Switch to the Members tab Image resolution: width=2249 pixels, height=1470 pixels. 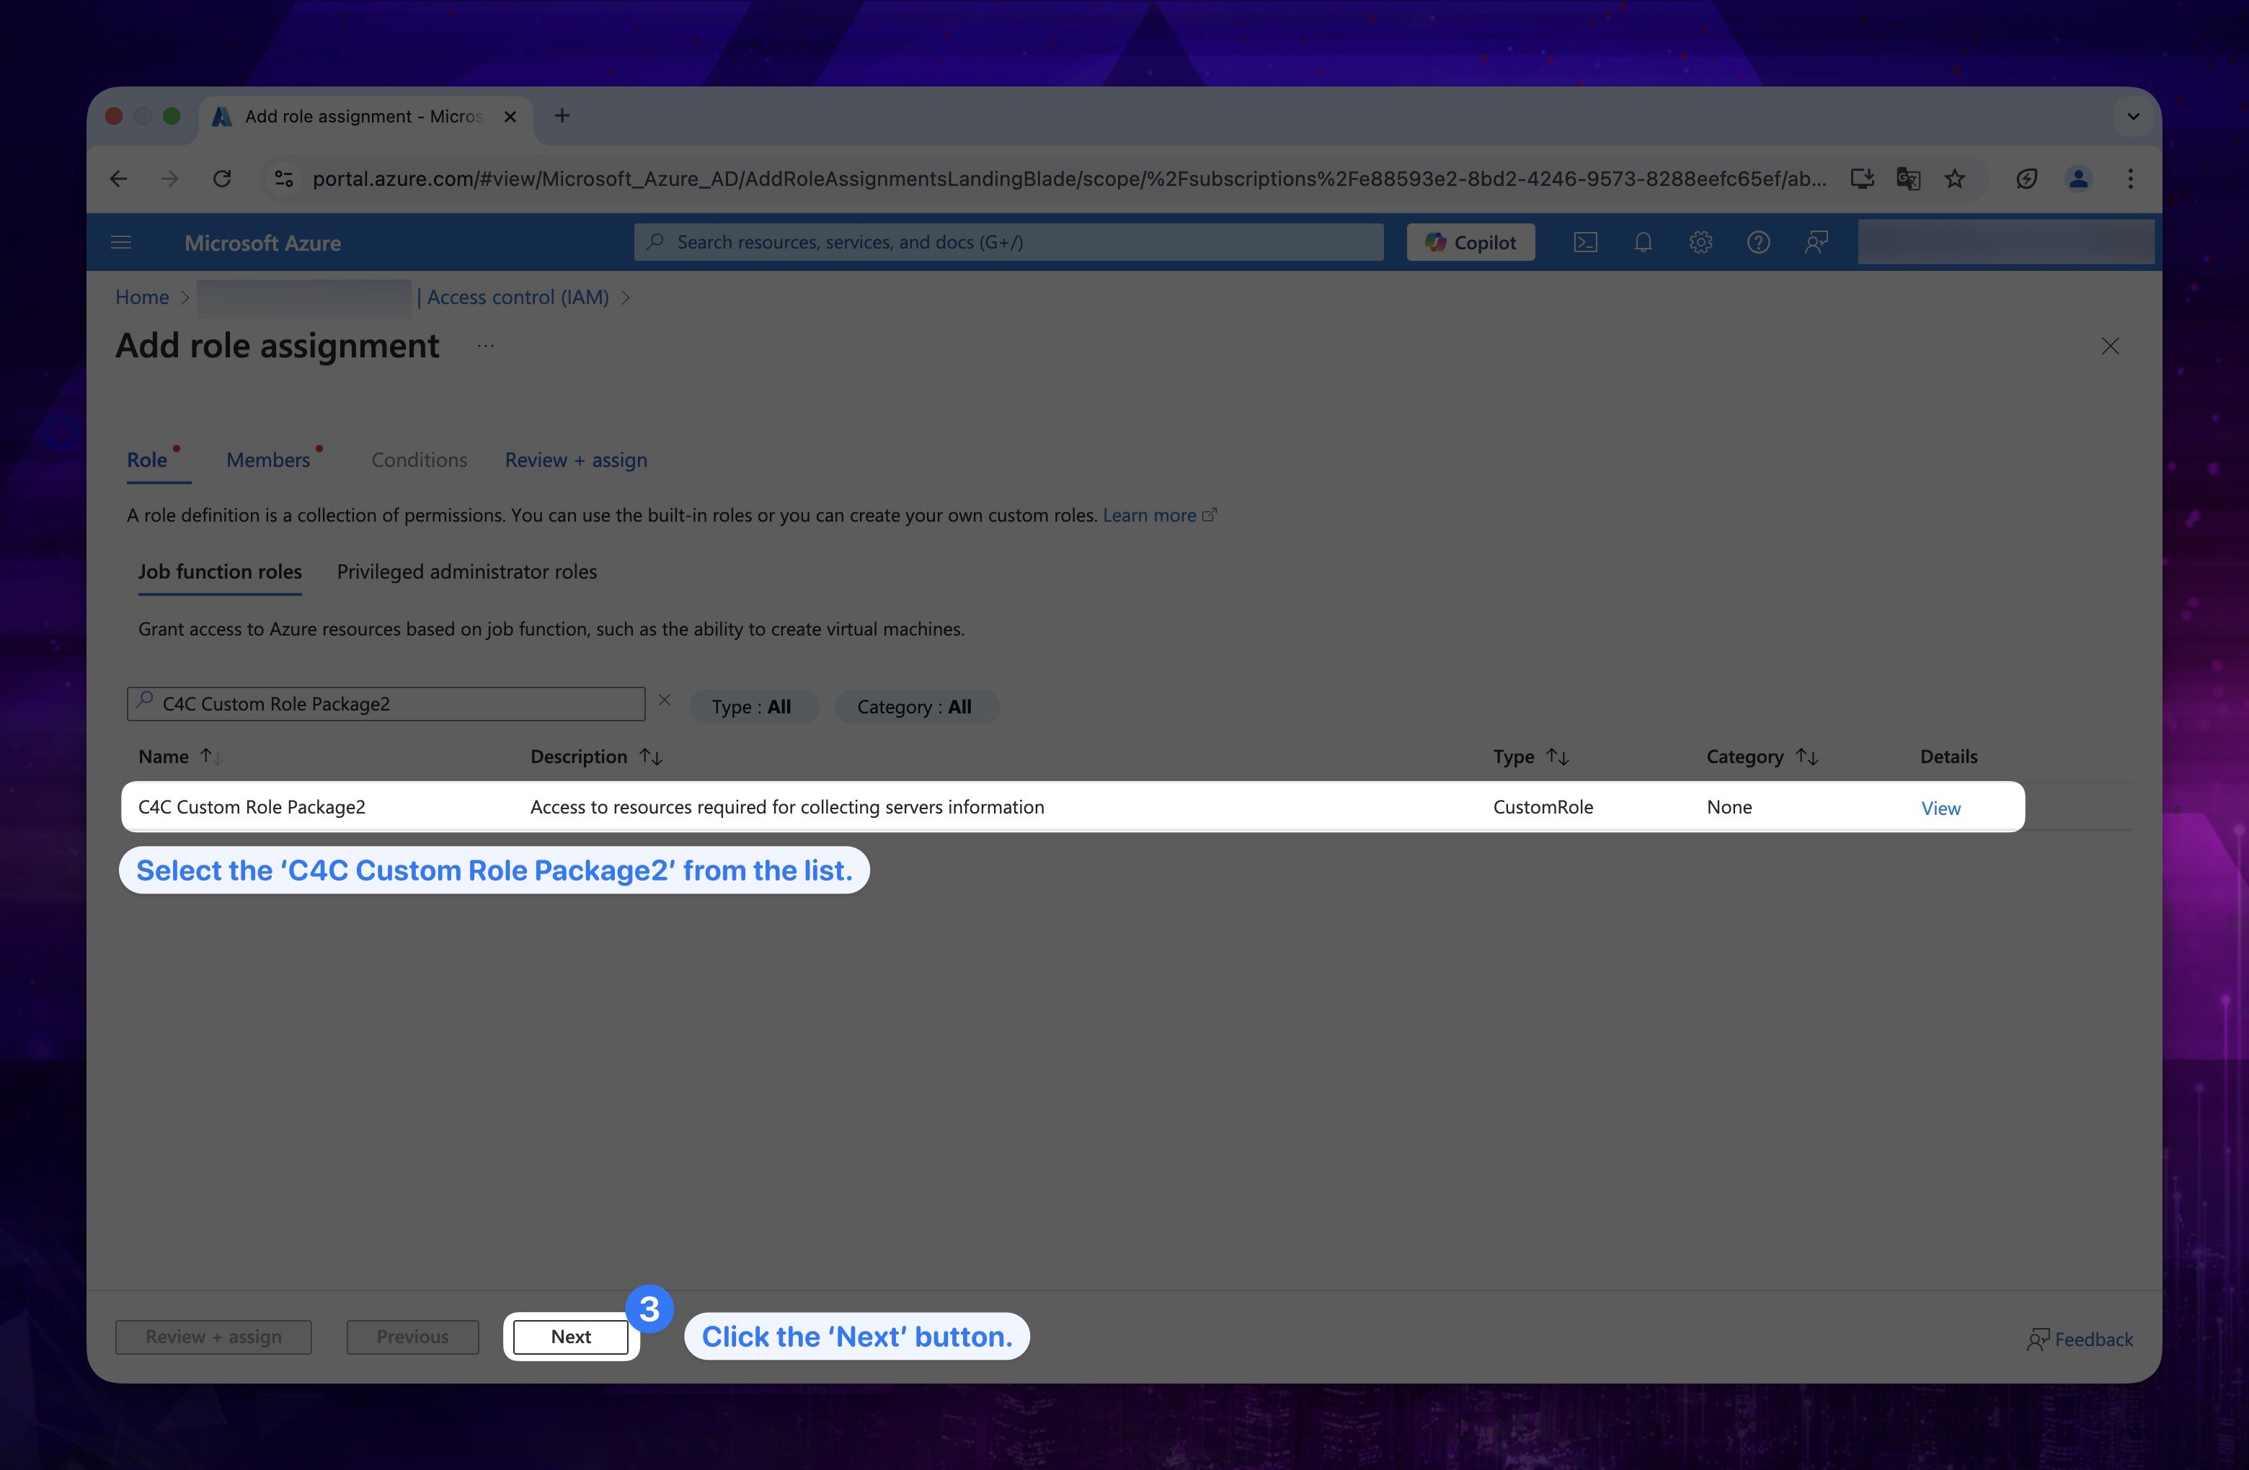coord(268,460)
